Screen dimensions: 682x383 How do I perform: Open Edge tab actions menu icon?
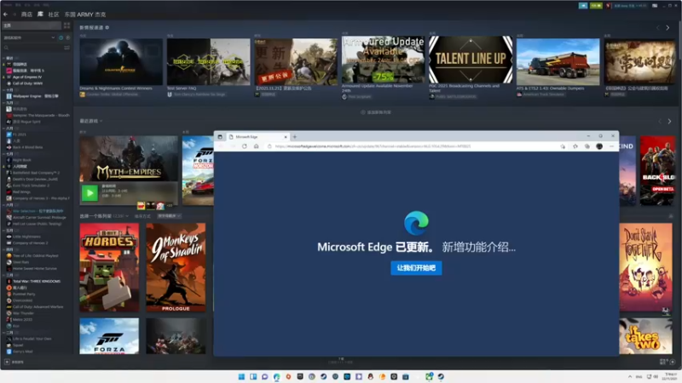pos(220,137)
